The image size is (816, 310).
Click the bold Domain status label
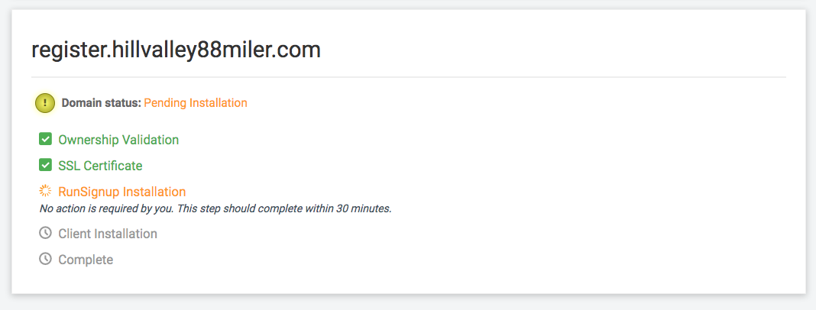click(102, 103)
